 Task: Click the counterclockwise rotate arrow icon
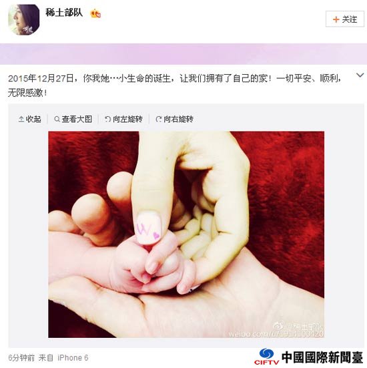107,120
